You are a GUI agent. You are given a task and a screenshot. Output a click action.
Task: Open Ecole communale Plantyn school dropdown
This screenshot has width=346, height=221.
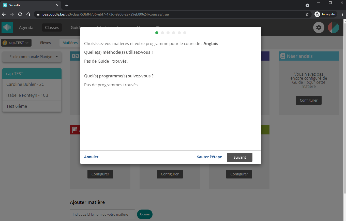point(32,57)
